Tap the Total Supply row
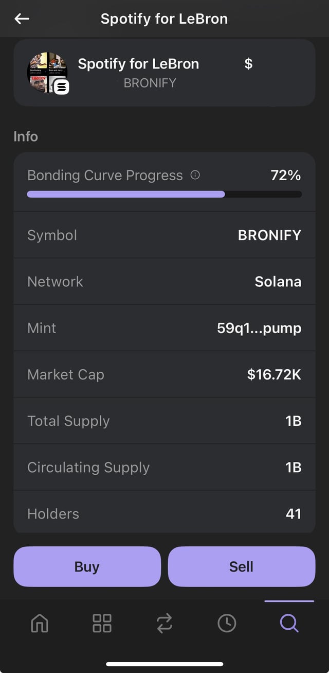The height and width of the screenshot is (673, 329). (x=164, y=421)
